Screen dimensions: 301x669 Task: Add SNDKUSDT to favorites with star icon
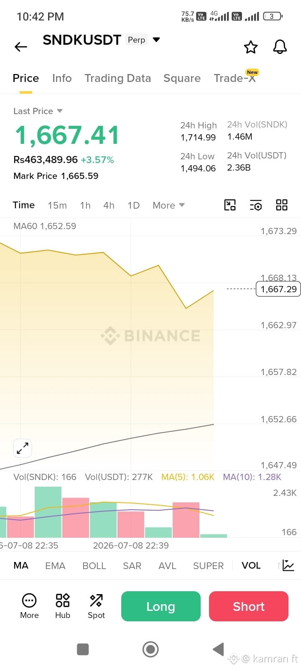(x=251, y=47)
